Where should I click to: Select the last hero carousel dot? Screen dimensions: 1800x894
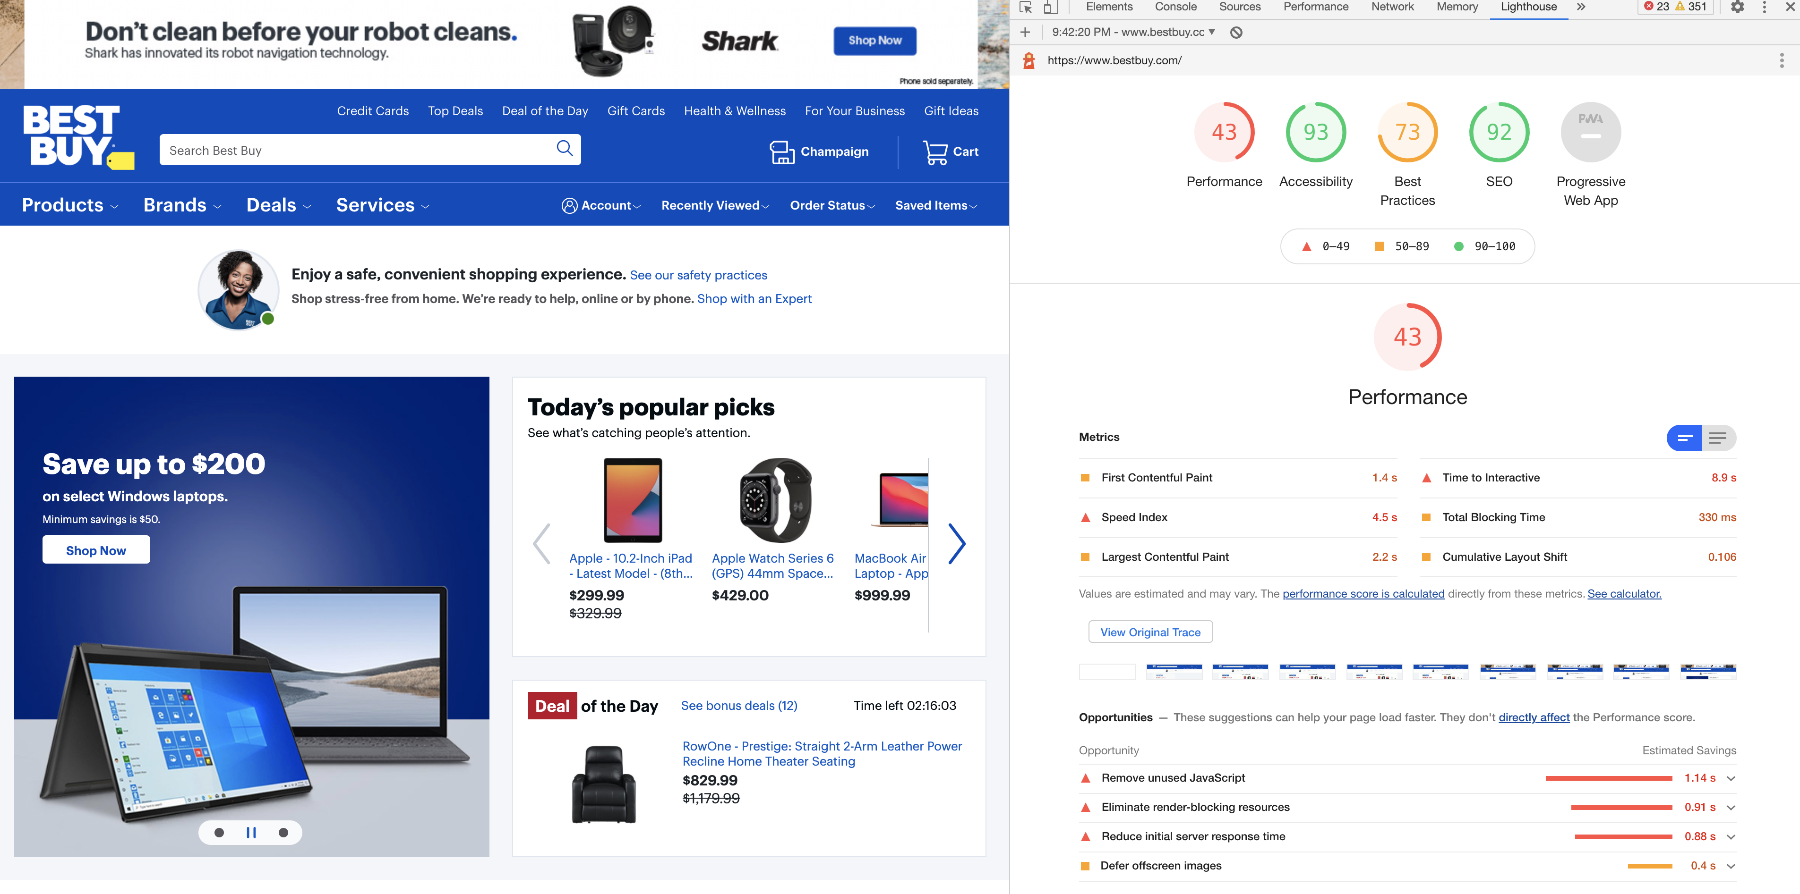283,833
